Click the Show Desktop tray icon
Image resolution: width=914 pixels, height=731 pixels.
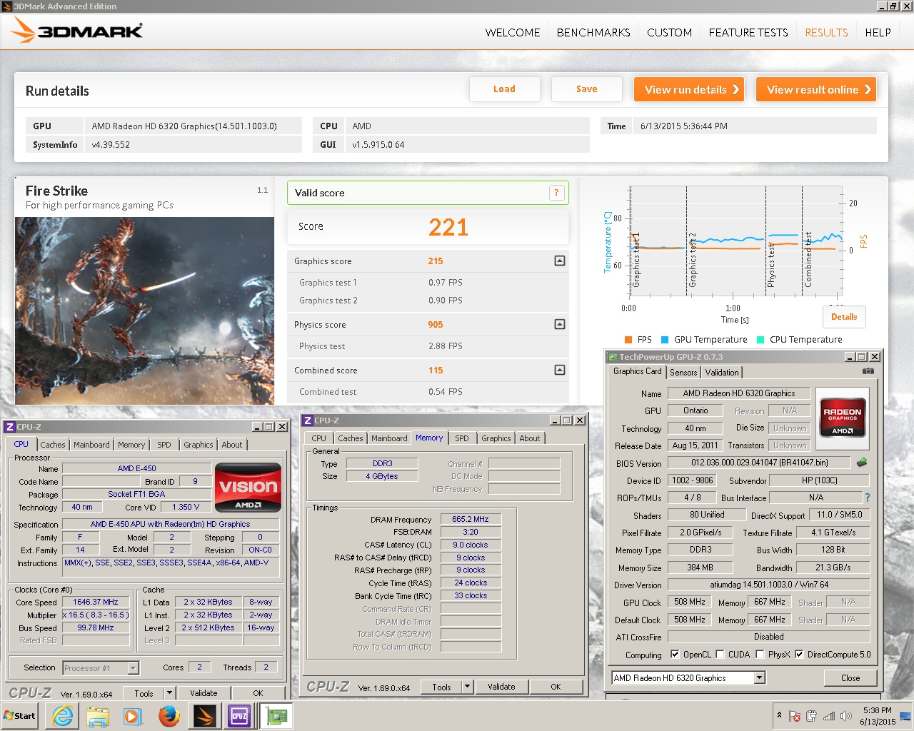905,716
